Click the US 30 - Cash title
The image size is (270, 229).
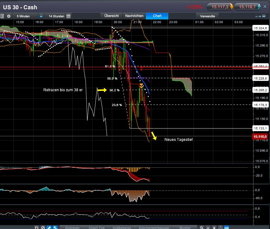(x=20, y=7)
